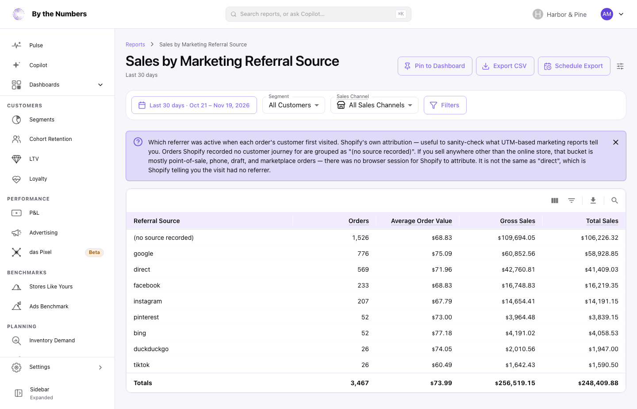637x409 pixels.
Task: Follow the Reports breadcrumb link
Action: (135, 45)
